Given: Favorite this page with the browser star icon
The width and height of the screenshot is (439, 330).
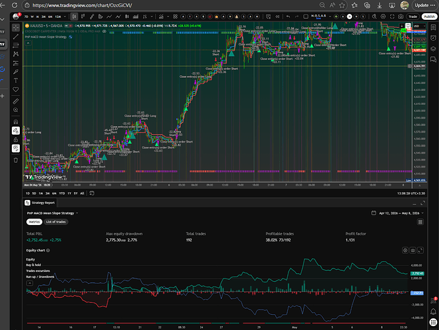Looking at the screenshot, I should click(x=342, y=5).
